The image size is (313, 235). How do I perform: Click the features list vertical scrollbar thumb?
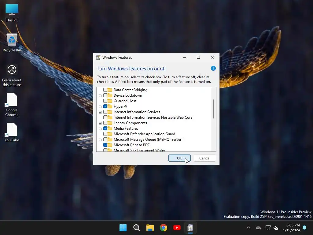coord(214,109)
